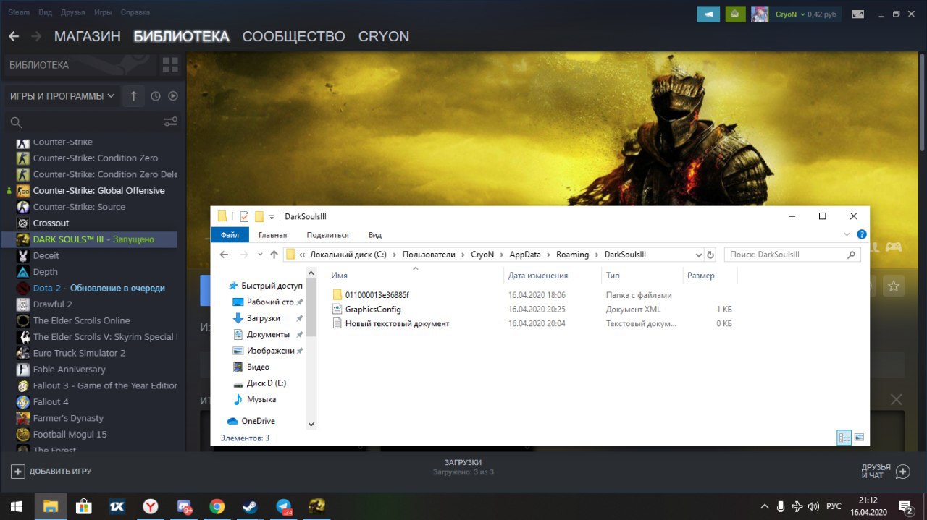Open Yandex Browser from the taskbar
The height and width of the screenshot is (520, 927).
(x=150, y=506)
